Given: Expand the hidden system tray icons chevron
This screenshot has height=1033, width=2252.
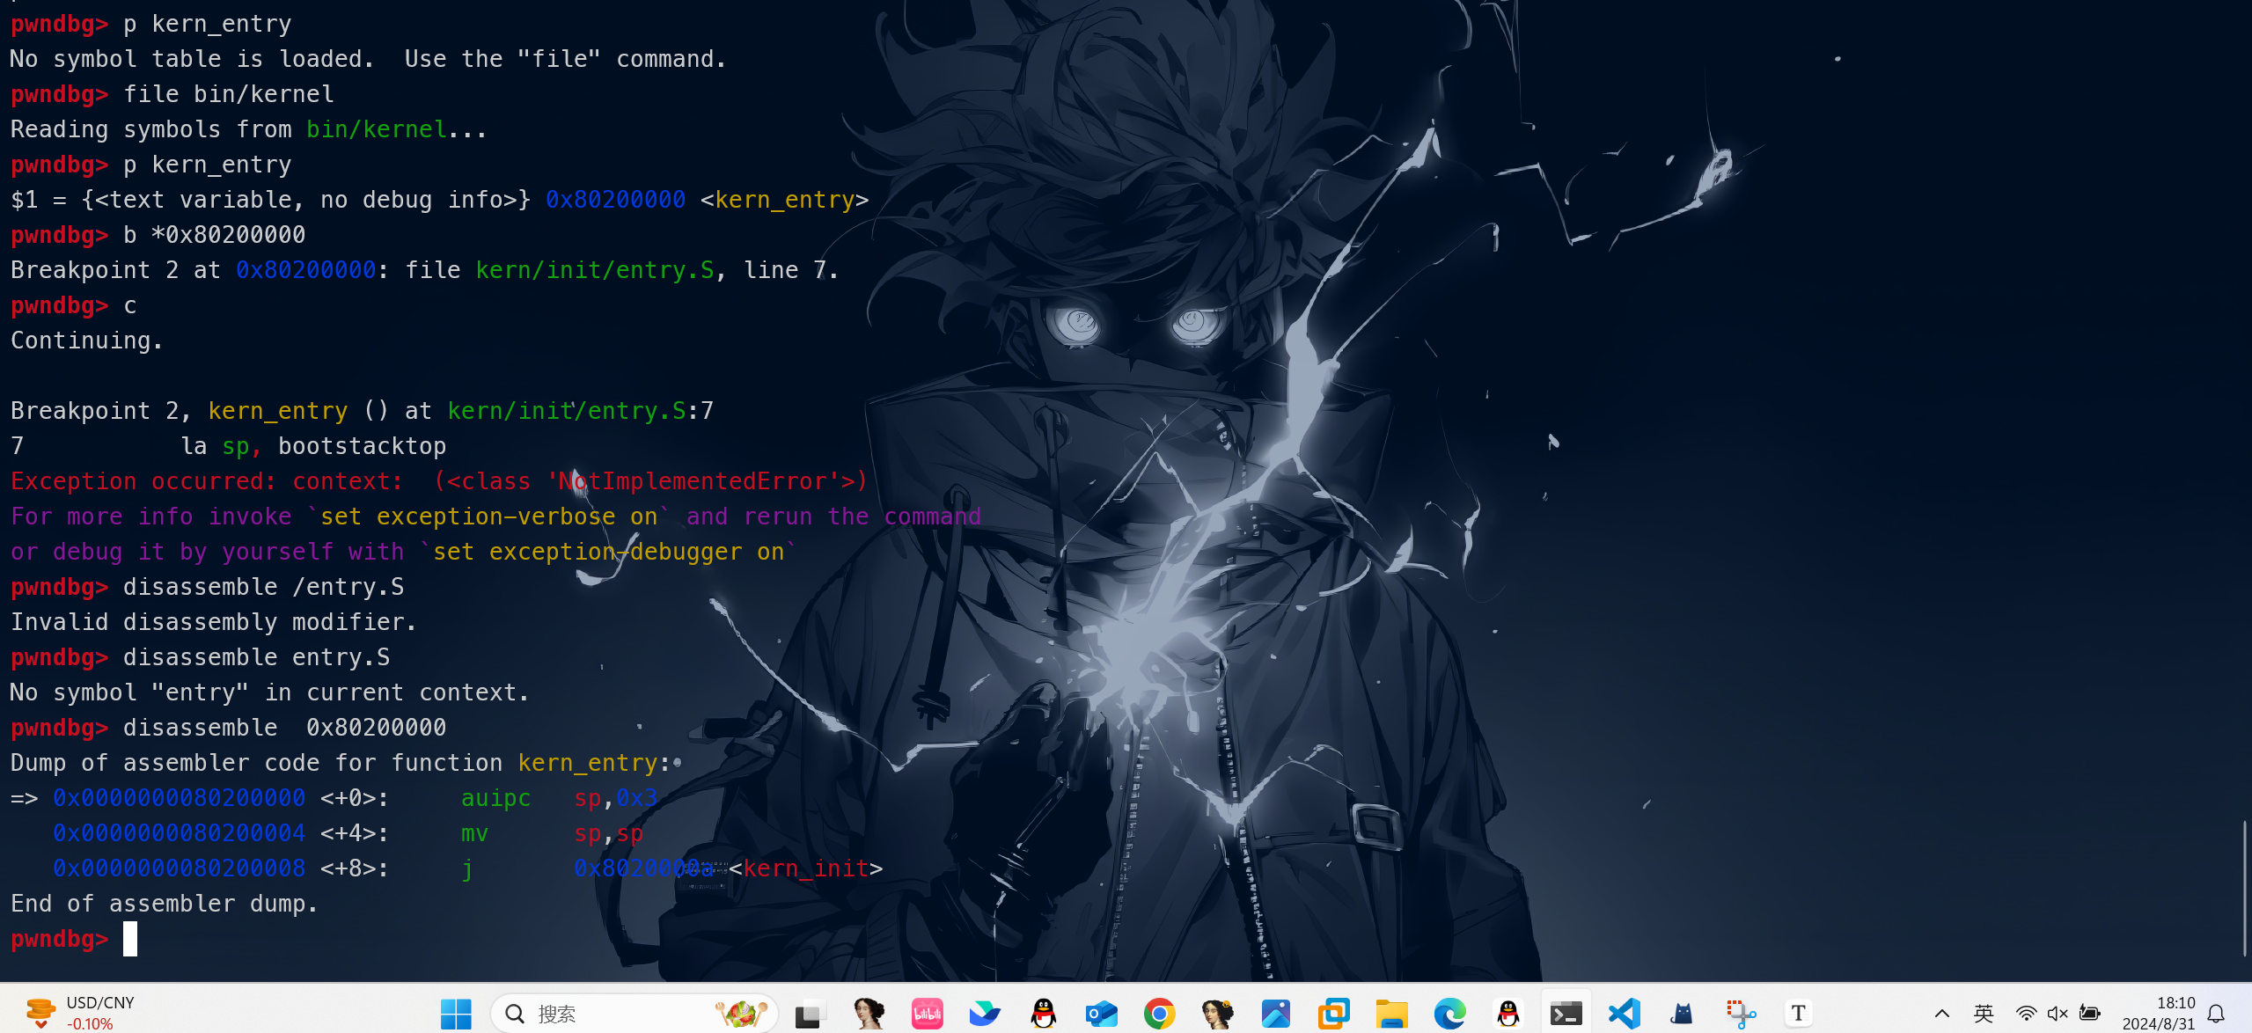Looking at the screenshot, I should point(1941,1014).
